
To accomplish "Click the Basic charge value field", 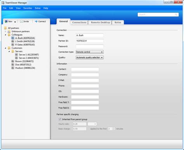I will tap(80, 129).
